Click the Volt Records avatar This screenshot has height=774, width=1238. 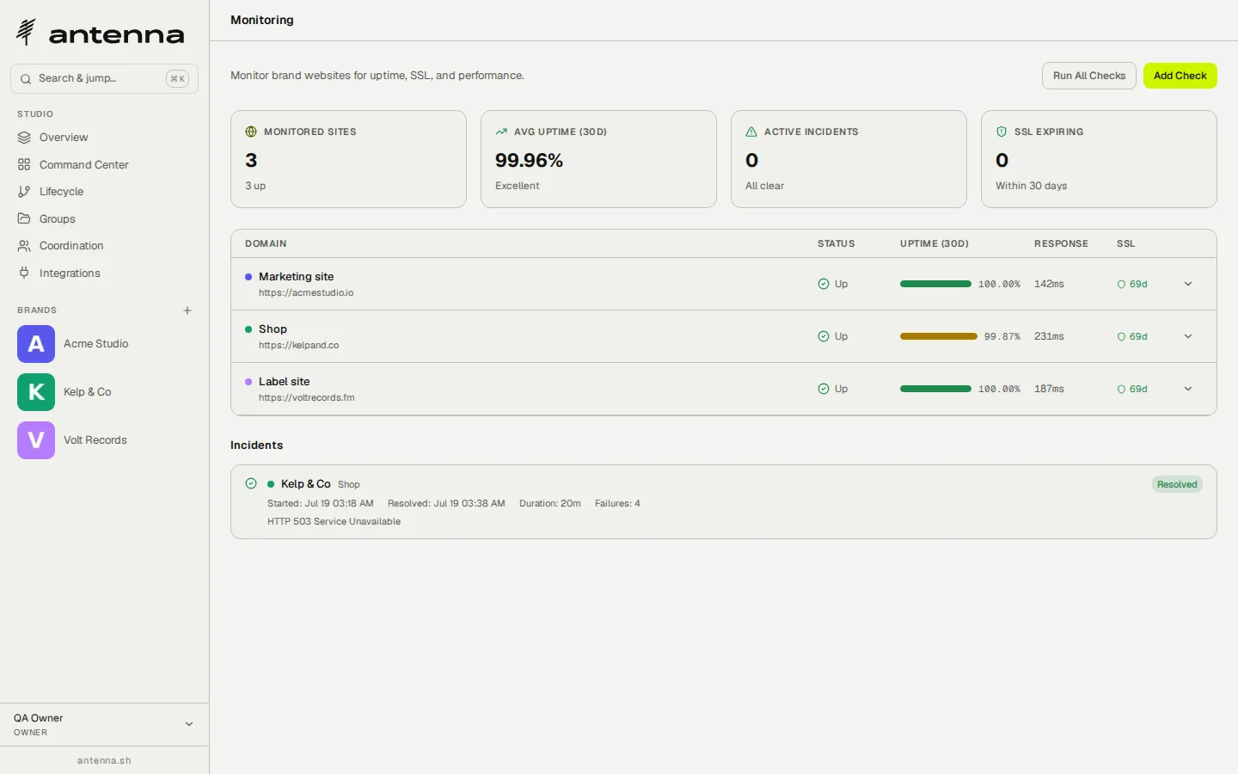tap(36, 440)
